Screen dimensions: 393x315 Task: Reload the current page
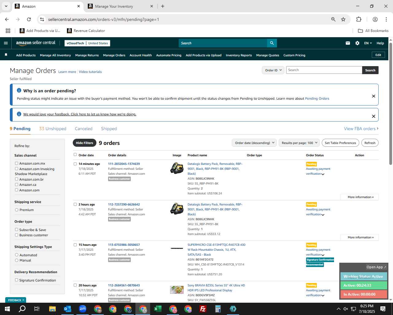point(29,19)
